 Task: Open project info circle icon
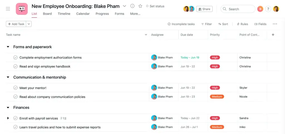tap(132, 6)
